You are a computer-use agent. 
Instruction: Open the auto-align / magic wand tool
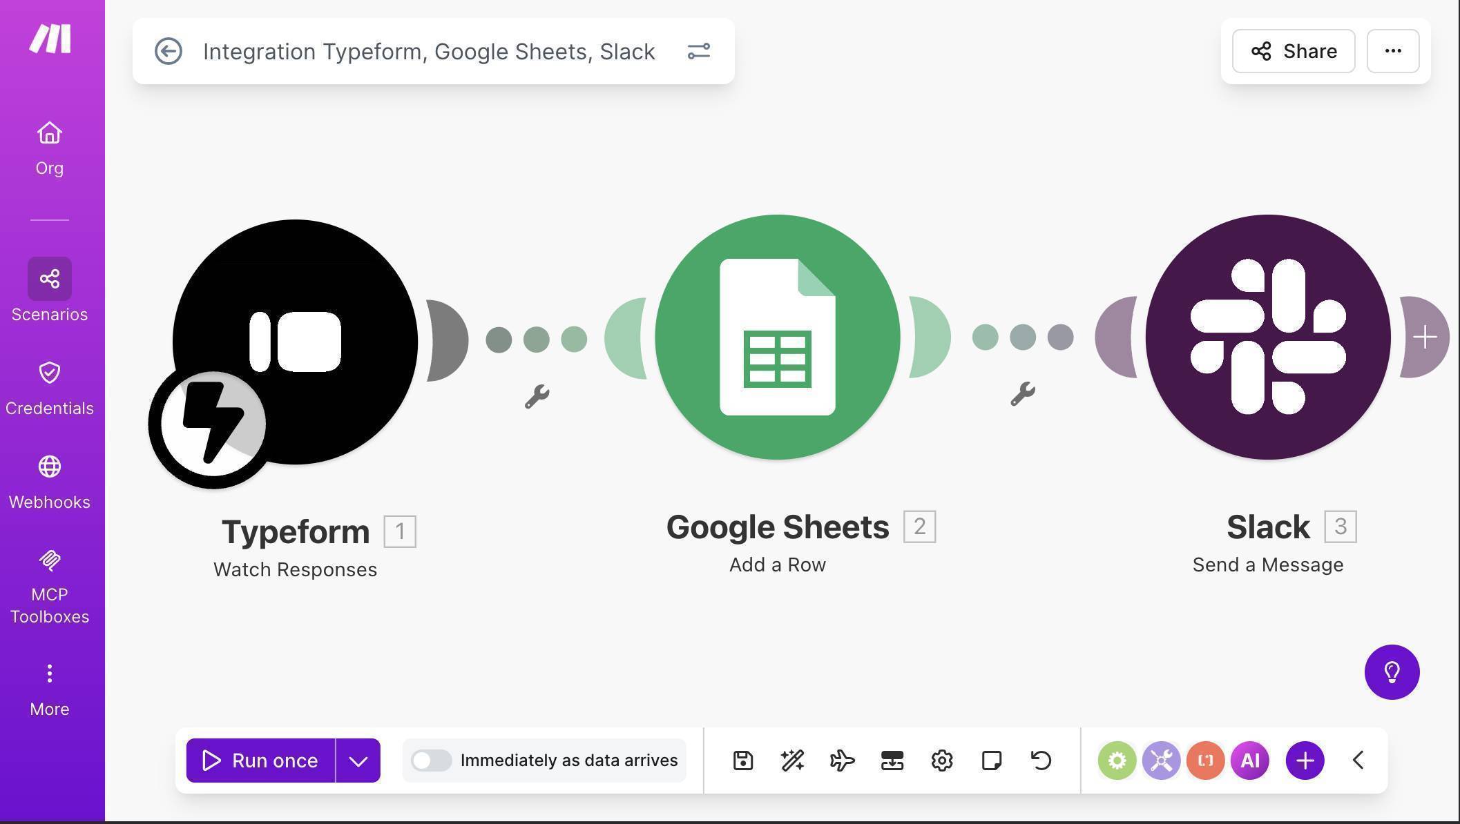point(792,761)
